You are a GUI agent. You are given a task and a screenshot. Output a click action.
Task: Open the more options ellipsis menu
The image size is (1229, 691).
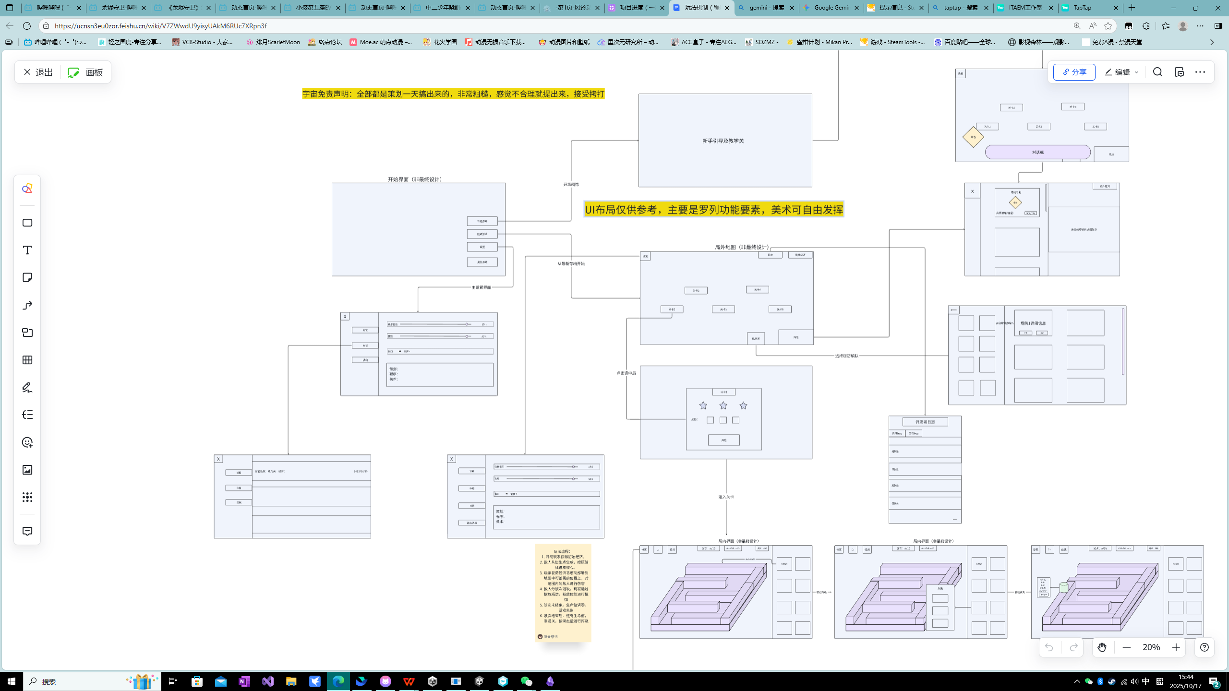(x=1200, y=72)
